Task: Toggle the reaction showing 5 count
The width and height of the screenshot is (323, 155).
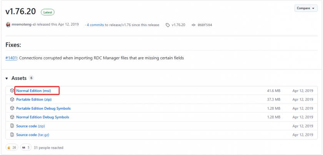Action: 26,147
